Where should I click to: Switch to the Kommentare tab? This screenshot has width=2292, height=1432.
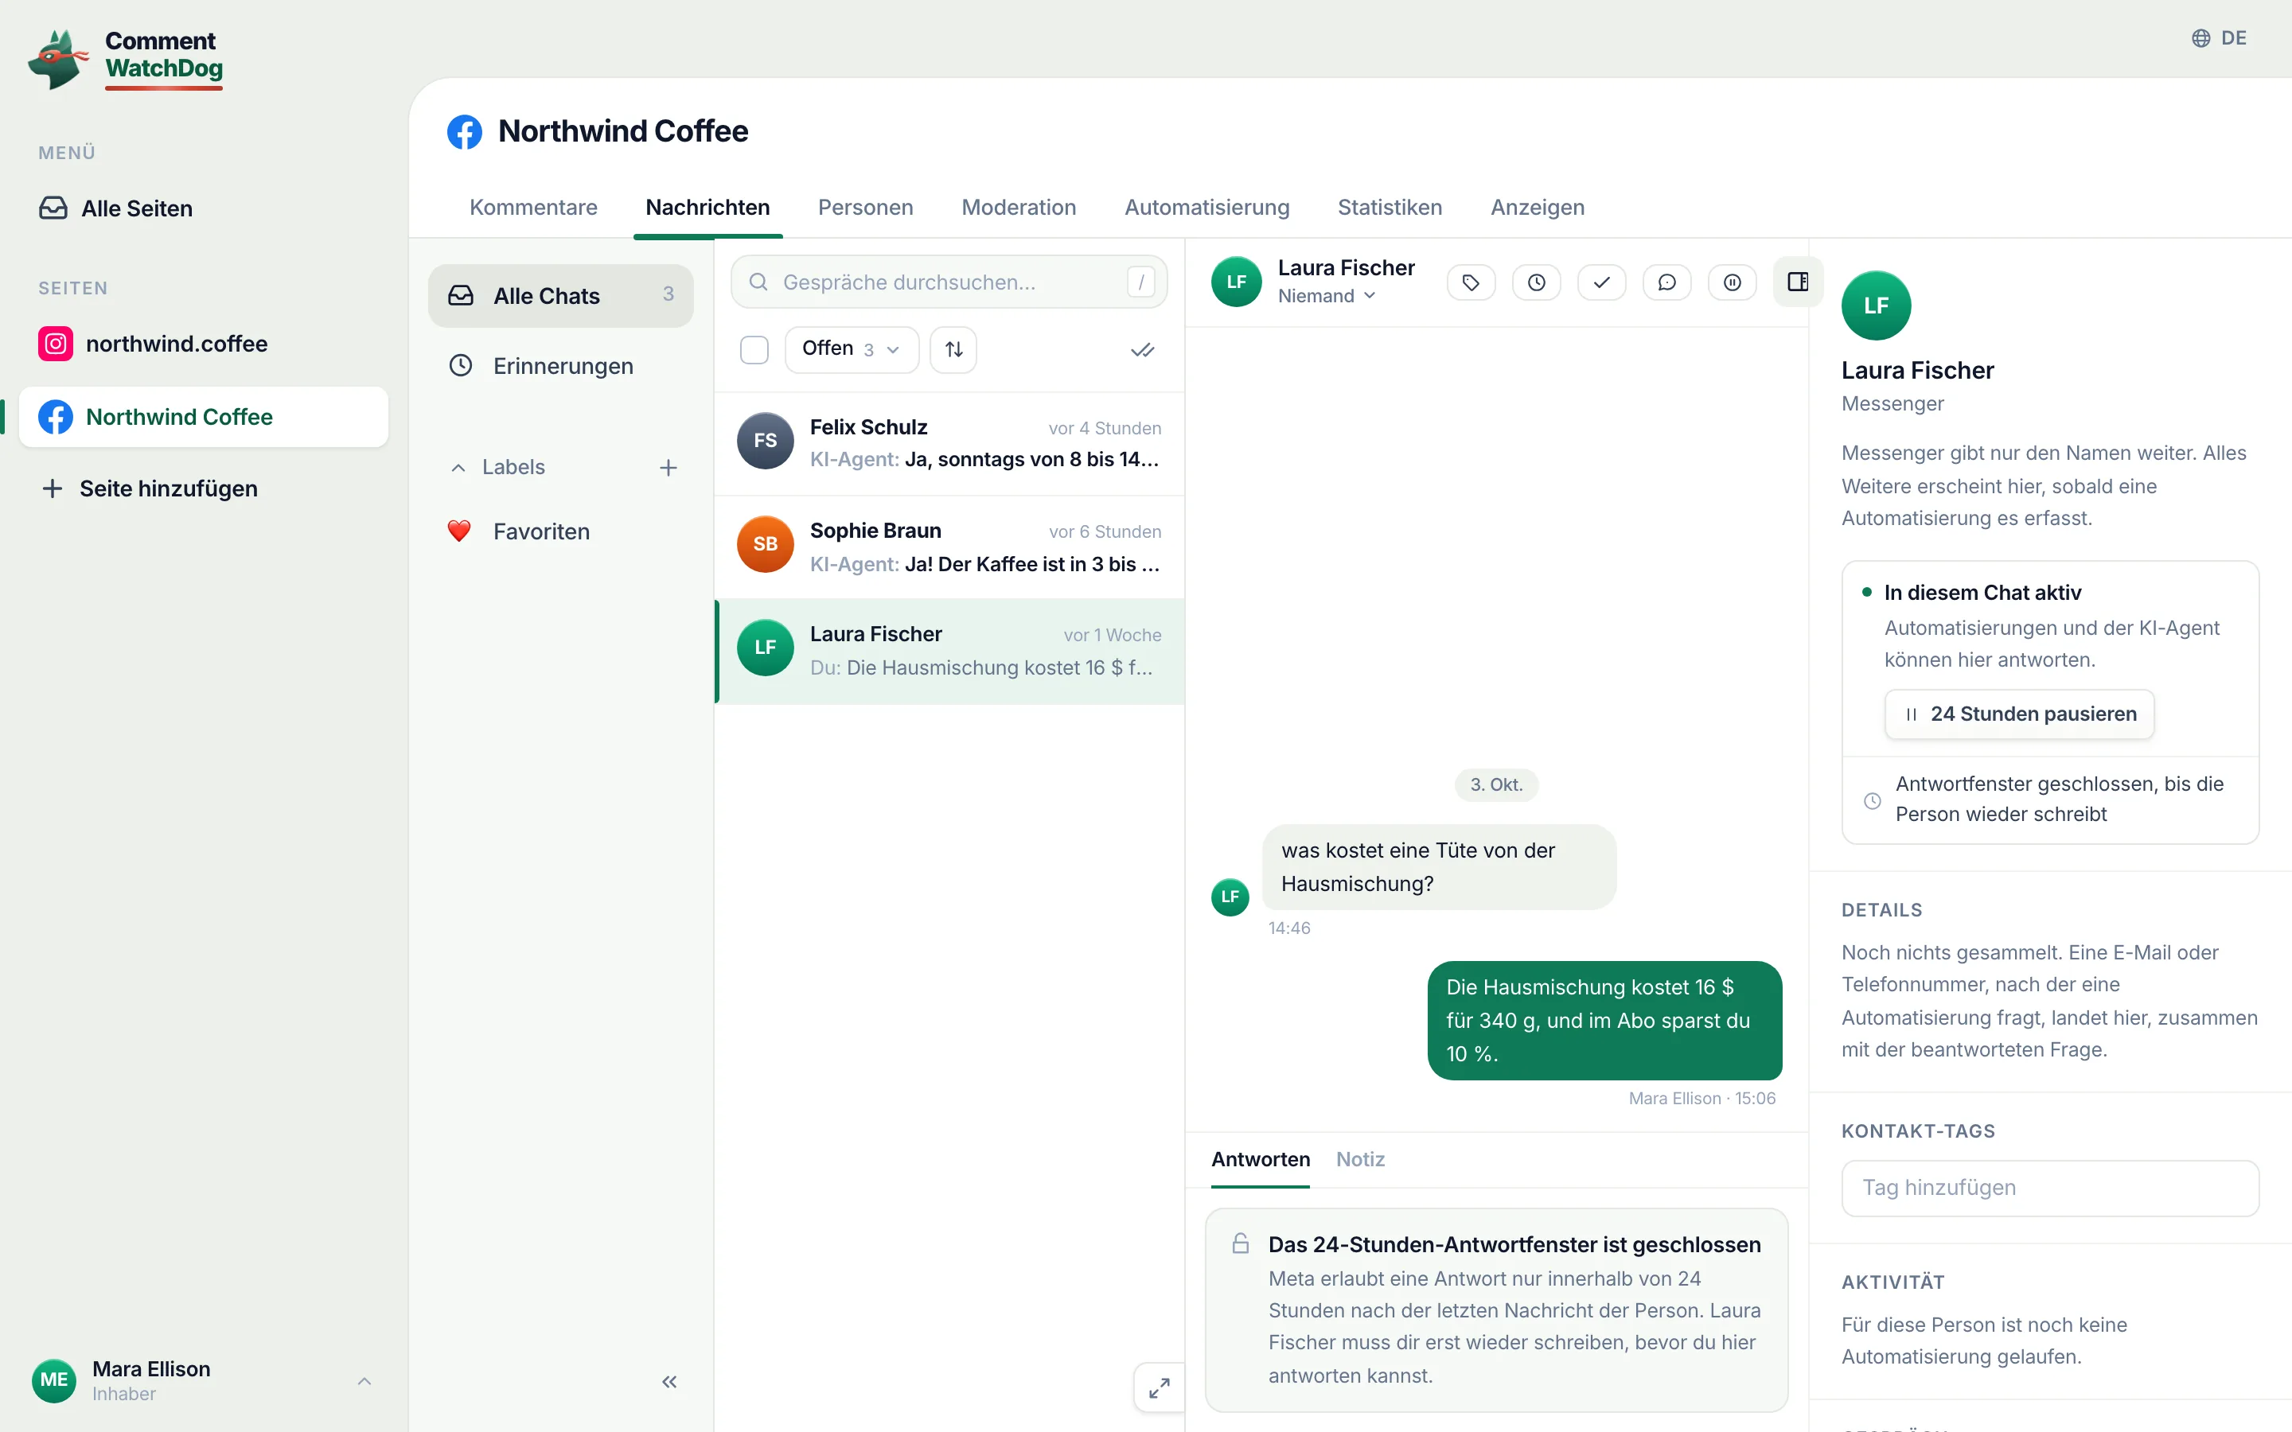(533, 208)
